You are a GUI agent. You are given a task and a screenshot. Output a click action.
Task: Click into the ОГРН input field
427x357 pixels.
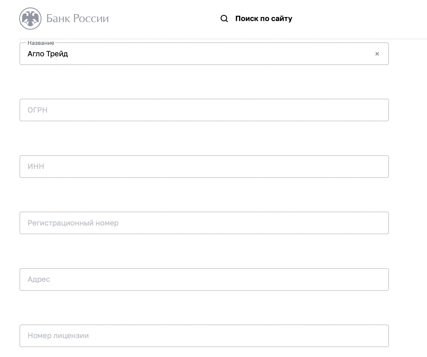(204, 110)
